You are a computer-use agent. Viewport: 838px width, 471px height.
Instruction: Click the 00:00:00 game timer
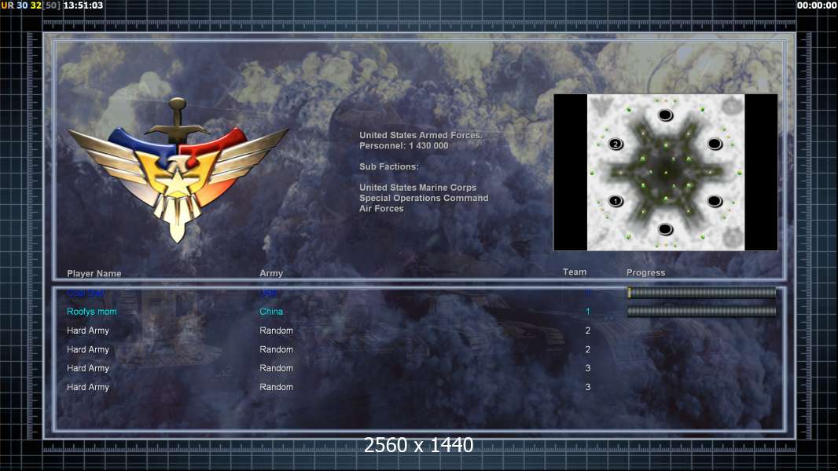(817, 5)
